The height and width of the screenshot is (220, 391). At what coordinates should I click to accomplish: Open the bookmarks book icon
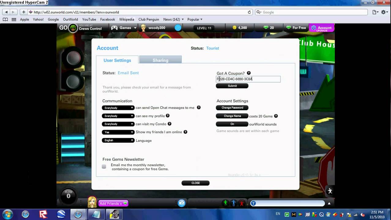(x=5, y=20)
